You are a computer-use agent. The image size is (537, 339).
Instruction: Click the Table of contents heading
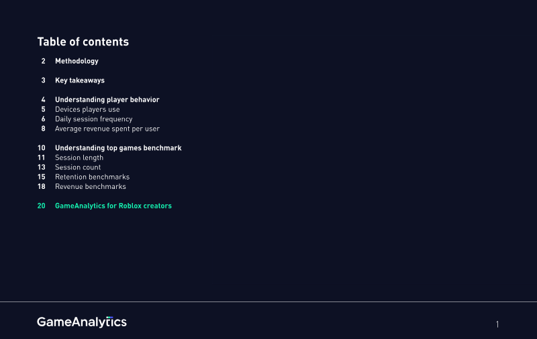(83, 42)
